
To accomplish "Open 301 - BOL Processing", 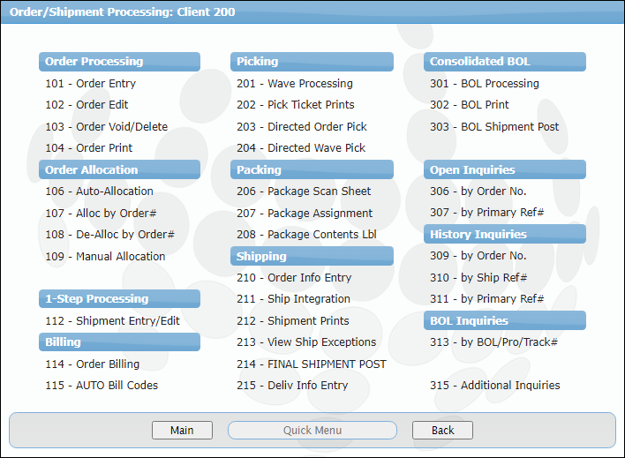I will click(x=484, y=84).
